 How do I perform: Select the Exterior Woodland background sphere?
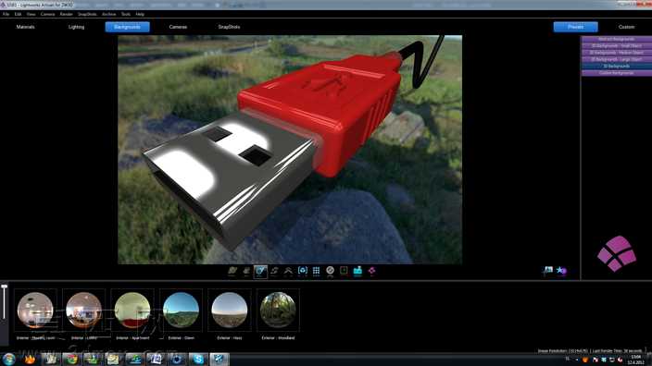click(x=278, y=310)
